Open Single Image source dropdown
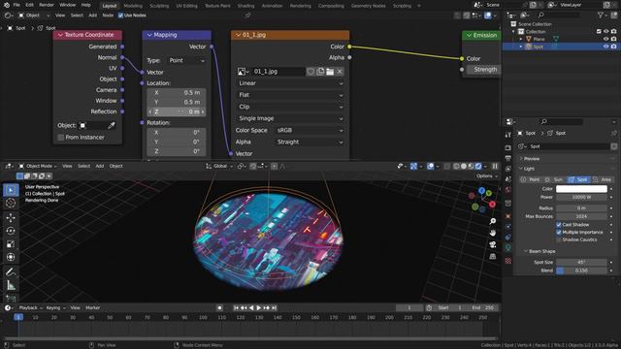Image resolution: width=621 pixels, height=349 pixels. pyautogui.click(x=290, y=118)
